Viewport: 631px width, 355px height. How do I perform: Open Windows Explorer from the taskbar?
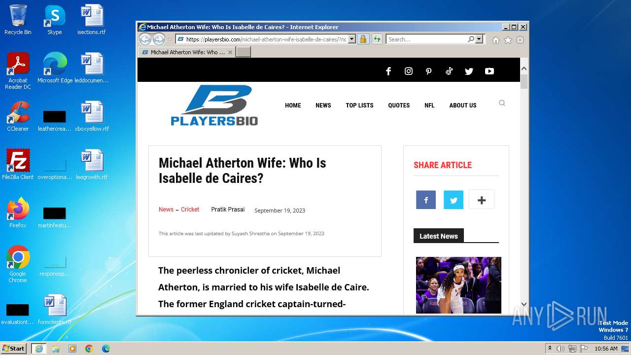click(x=56, y=349)
